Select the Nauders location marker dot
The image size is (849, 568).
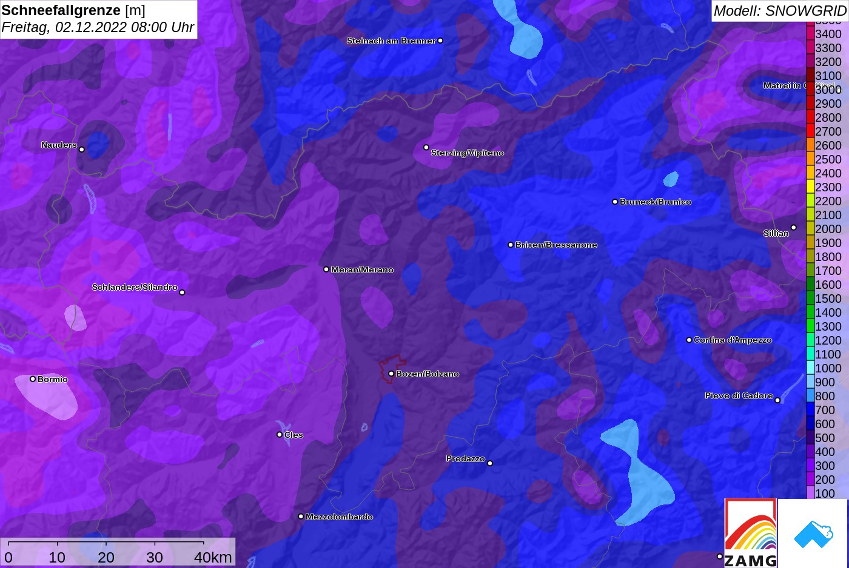(x=82, y=150)
